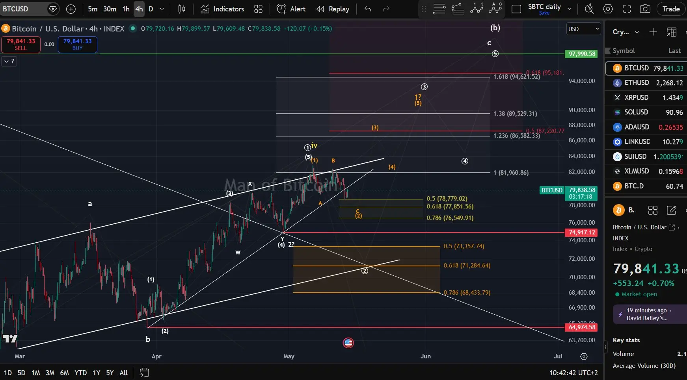Open indicator templates grid icon
687x380 pixels.
[258, 9]
